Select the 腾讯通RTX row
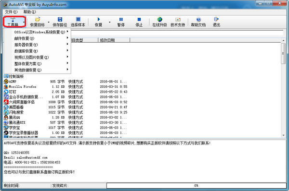Image resolution: width=289 pixels, height=191 pixels. tap(66, 122)
